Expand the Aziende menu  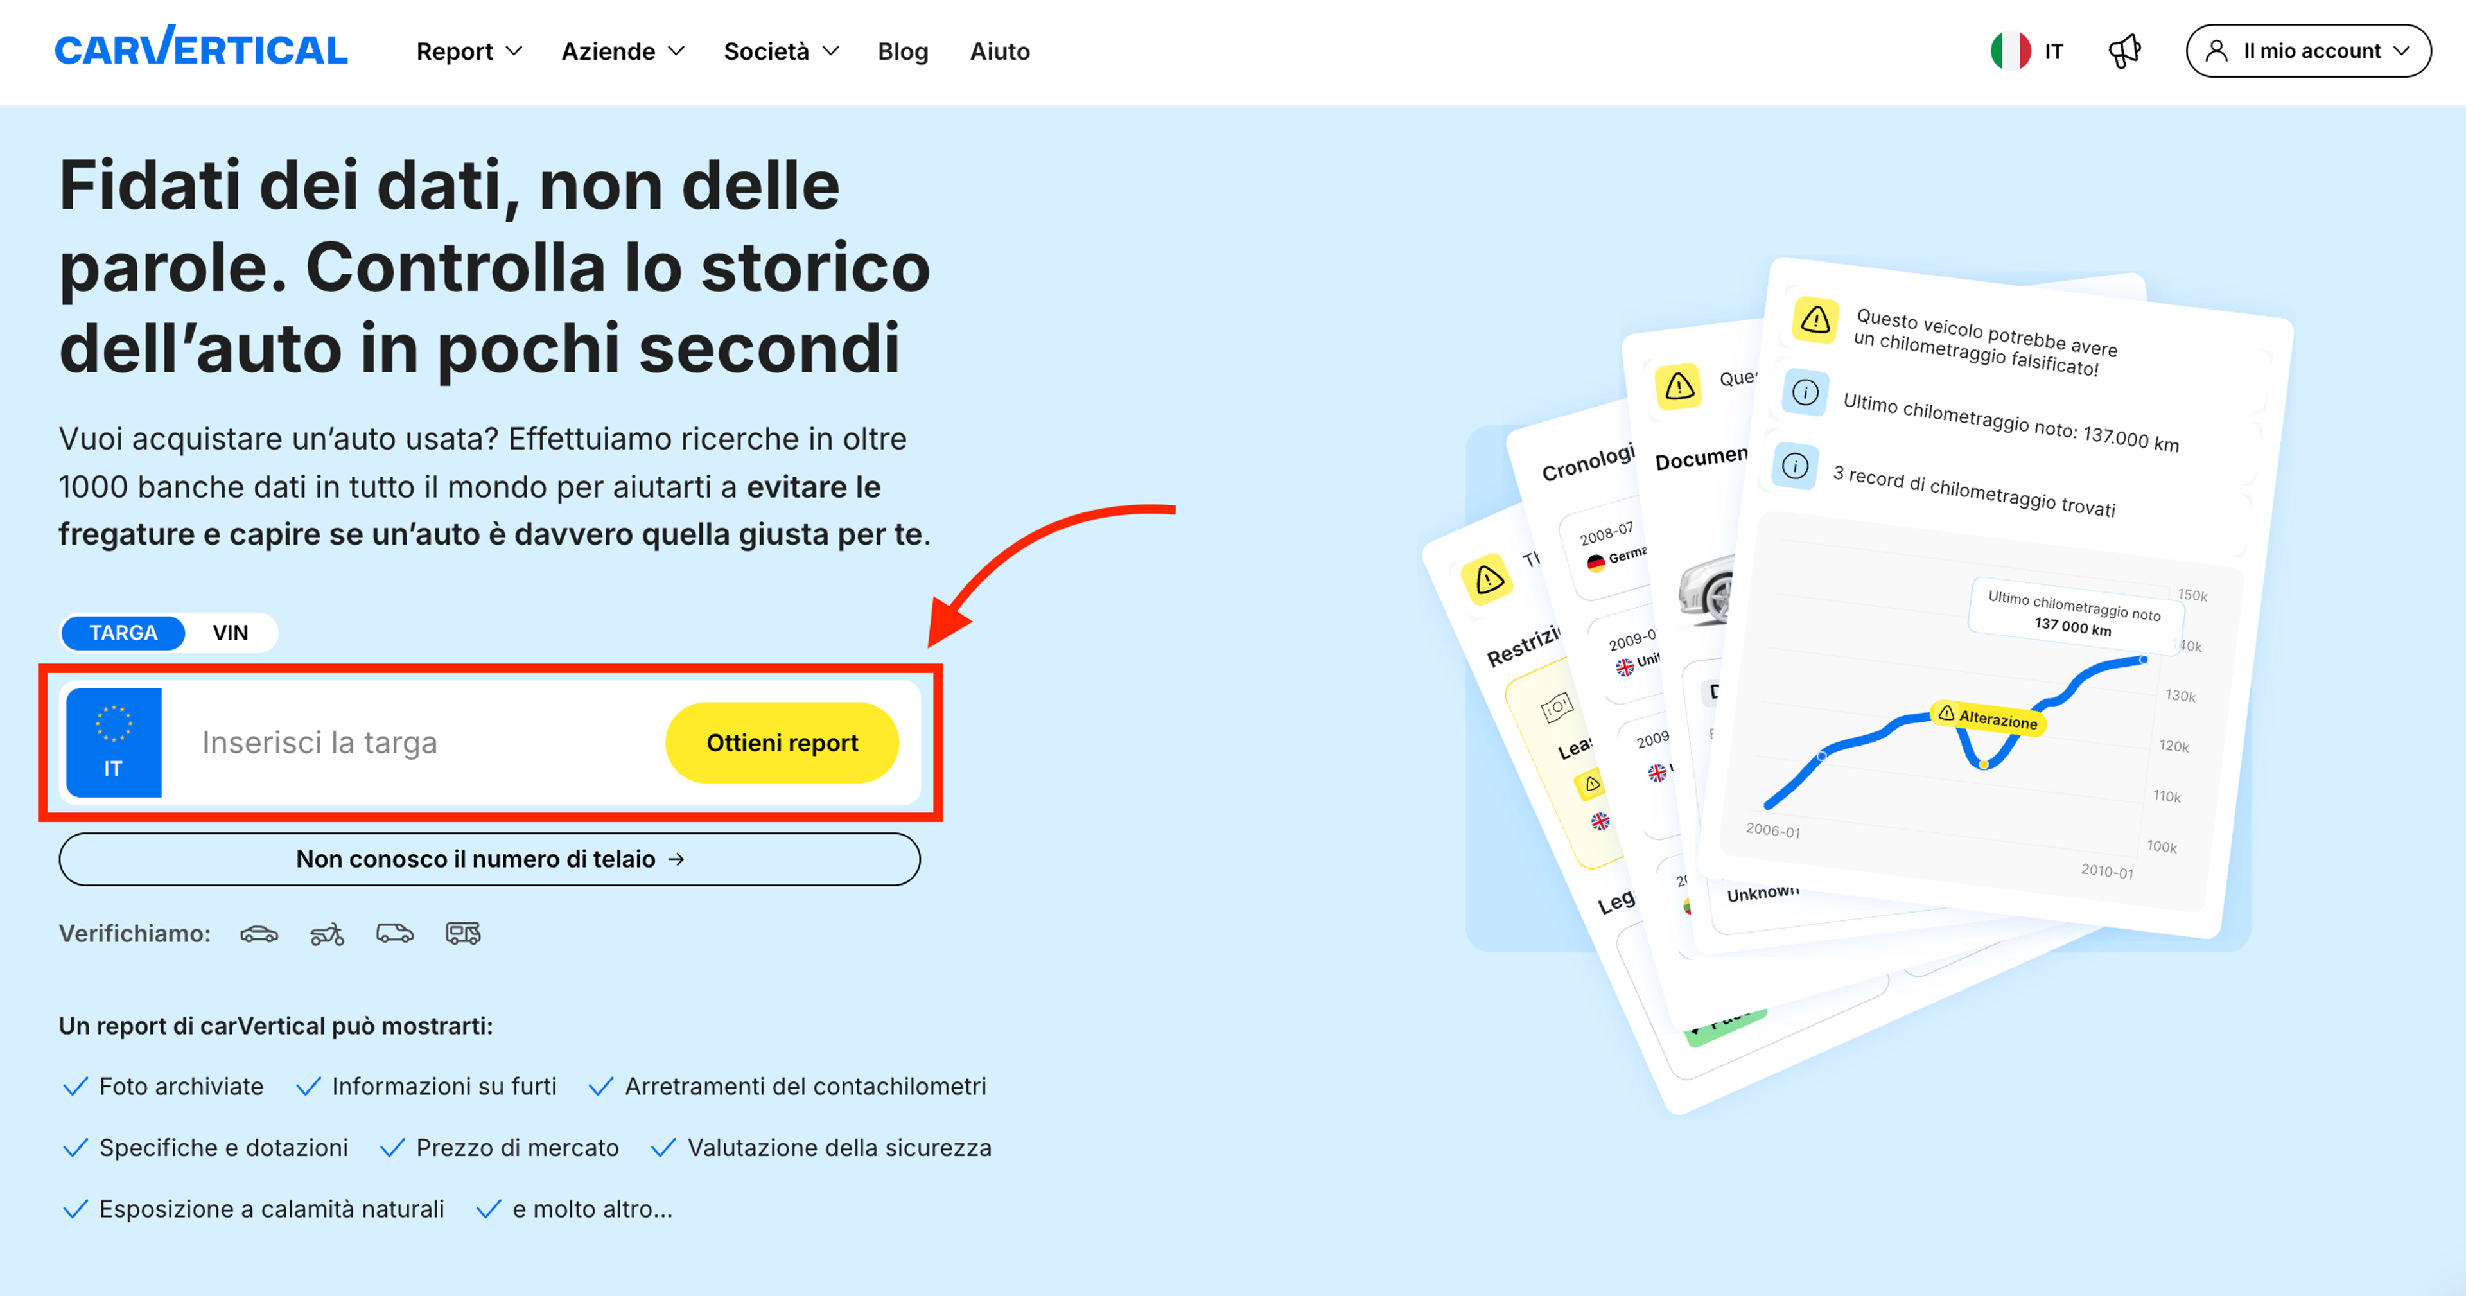[622, 51]
